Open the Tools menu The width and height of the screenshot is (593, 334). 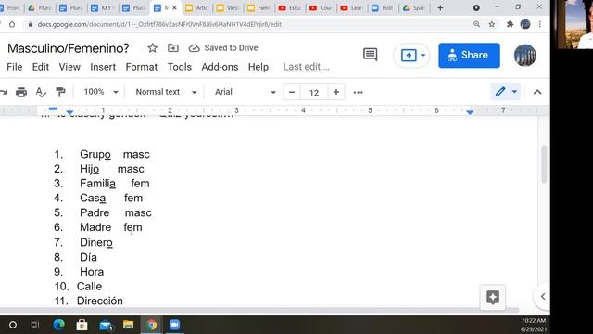180,67
